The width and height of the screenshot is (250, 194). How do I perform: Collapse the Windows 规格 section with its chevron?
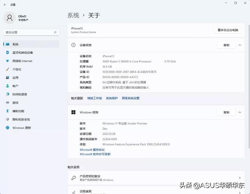[x=239, y=112]
